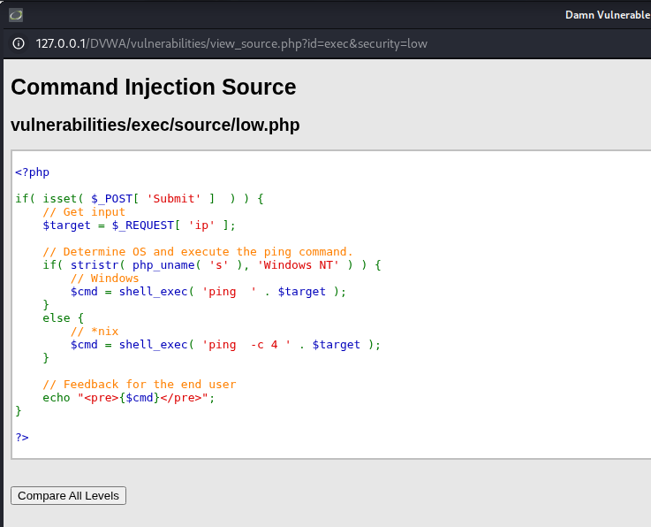This screenshot has width=651, height=527.
Task: Click the 'Feedback for the end user' comment
Action: point(139,385)
